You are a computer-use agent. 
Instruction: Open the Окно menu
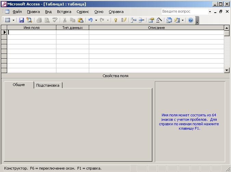(x=99, y=12)
